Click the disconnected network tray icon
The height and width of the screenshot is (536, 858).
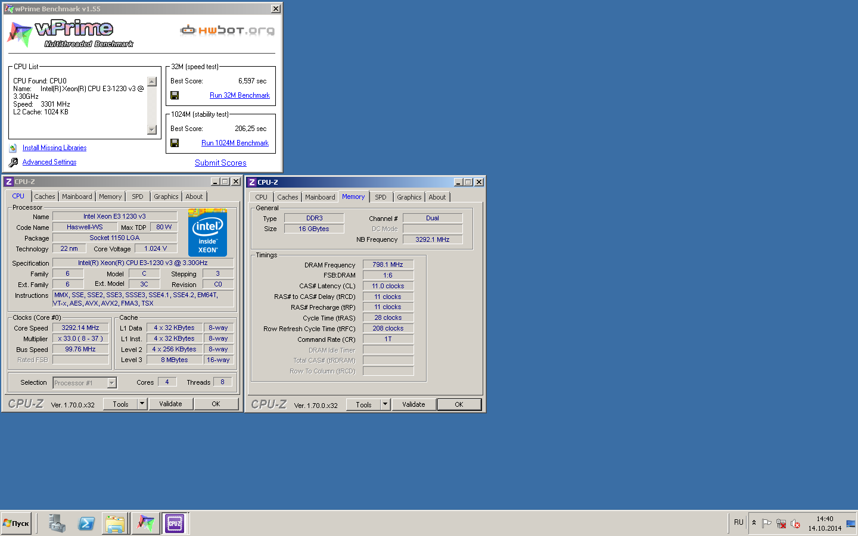click(x=781, y=523)
